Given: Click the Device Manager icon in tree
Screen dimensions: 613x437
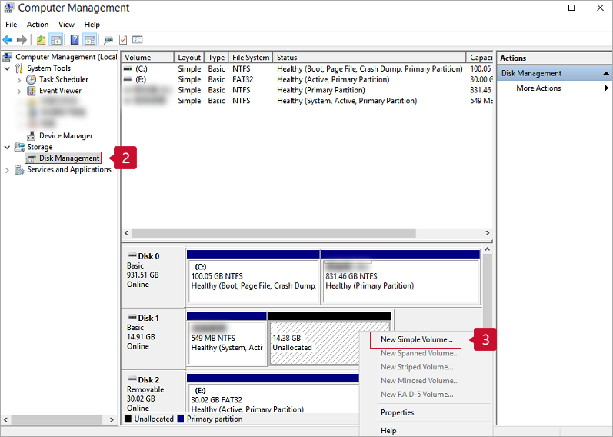Looking at the screenshot, I should point(32,135).
